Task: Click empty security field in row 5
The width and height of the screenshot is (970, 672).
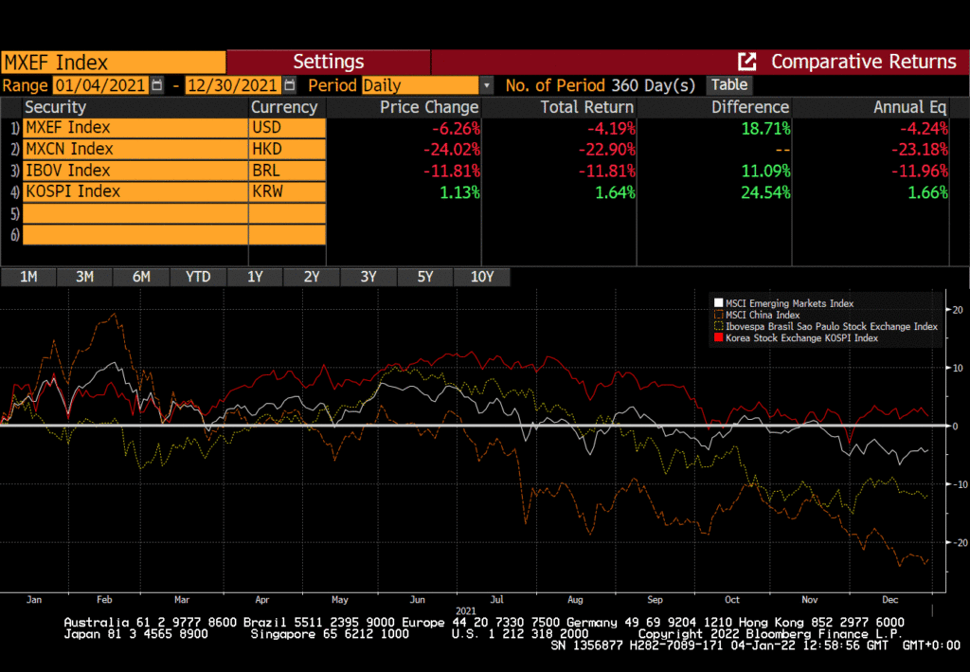Action: point(135,213)
